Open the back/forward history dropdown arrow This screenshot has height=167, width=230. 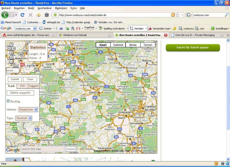click(x=16, y=15)
